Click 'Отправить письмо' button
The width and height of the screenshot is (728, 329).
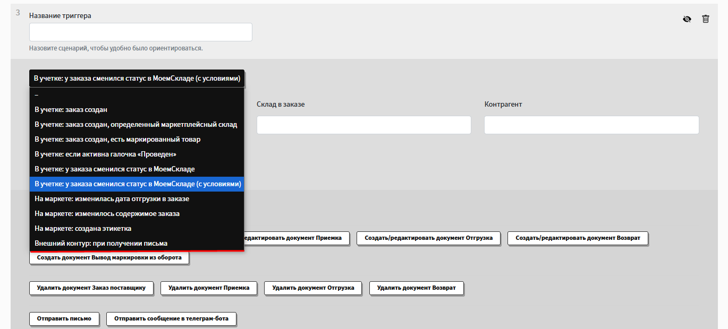(x=64, y=319)
